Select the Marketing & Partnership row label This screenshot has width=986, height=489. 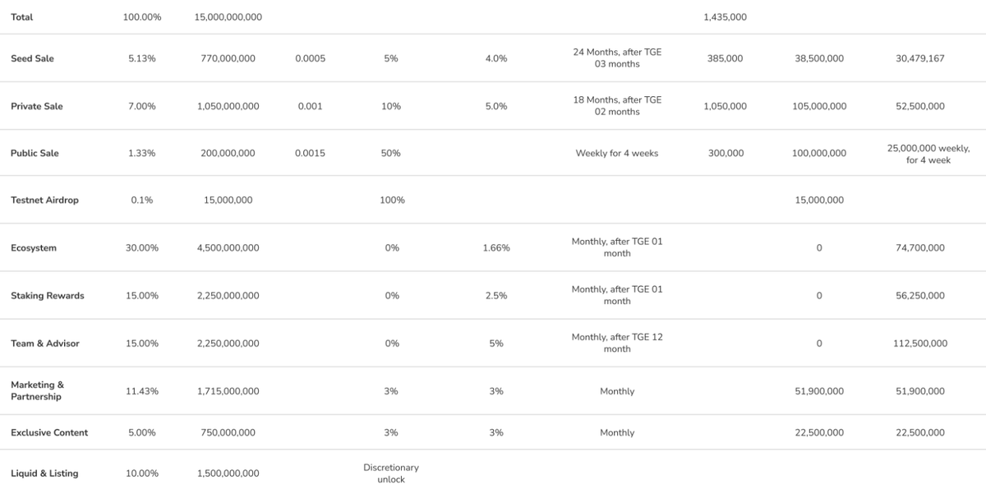(x=37, y=390)
